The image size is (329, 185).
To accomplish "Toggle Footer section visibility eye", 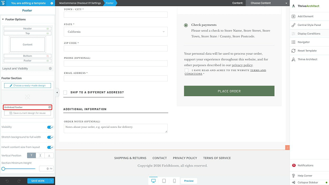I will click(48, 60).
